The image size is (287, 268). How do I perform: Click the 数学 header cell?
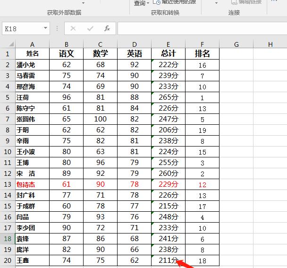click(x=100, y=54)
